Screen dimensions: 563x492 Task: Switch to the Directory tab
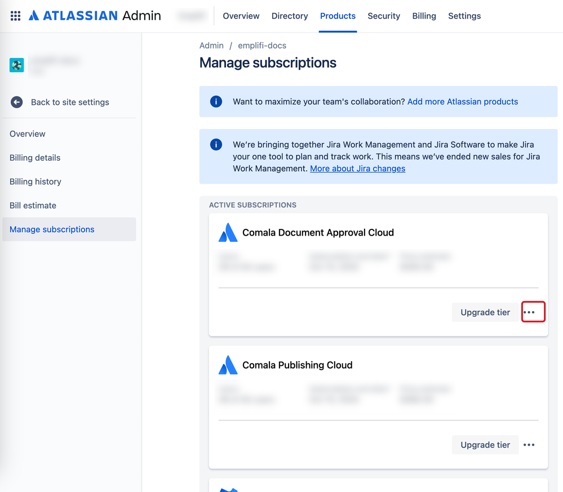coord(290,16)
